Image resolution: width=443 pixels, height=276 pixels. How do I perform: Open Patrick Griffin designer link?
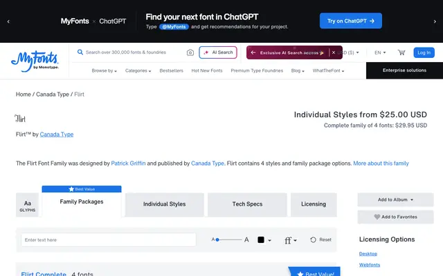tap(128, 164)
